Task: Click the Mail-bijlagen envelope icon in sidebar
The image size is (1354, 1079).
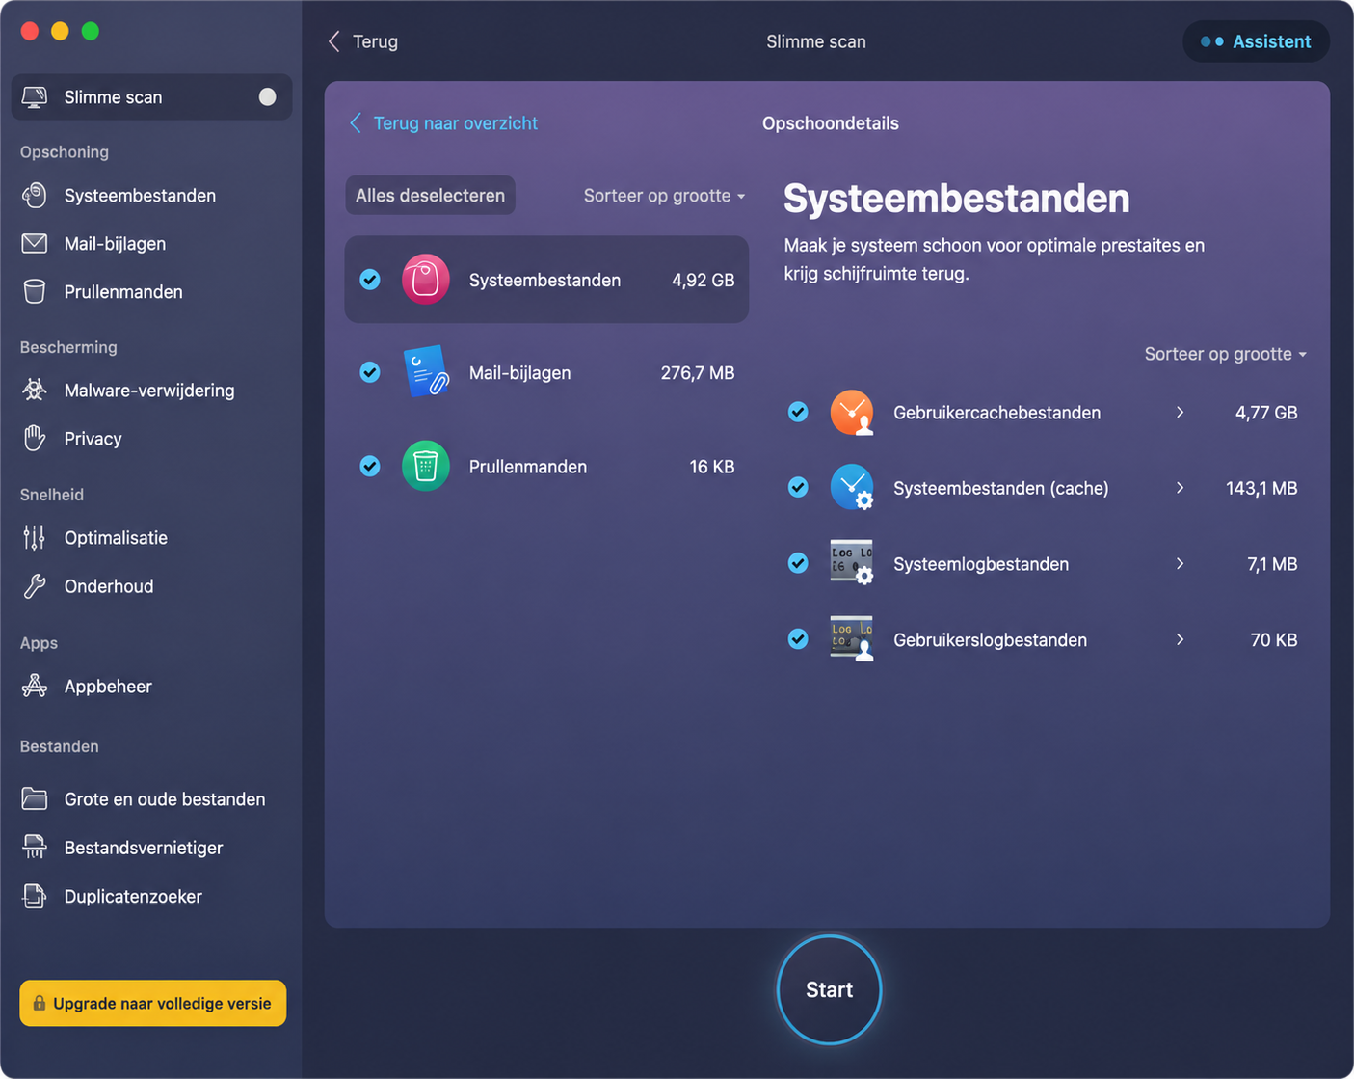Action: pos(35,244)
